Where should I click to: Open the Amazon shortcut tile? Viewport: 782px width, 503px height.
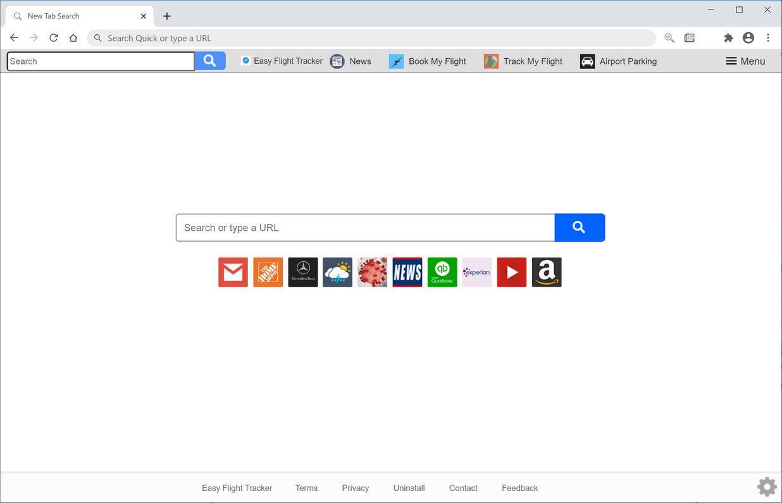546,272
